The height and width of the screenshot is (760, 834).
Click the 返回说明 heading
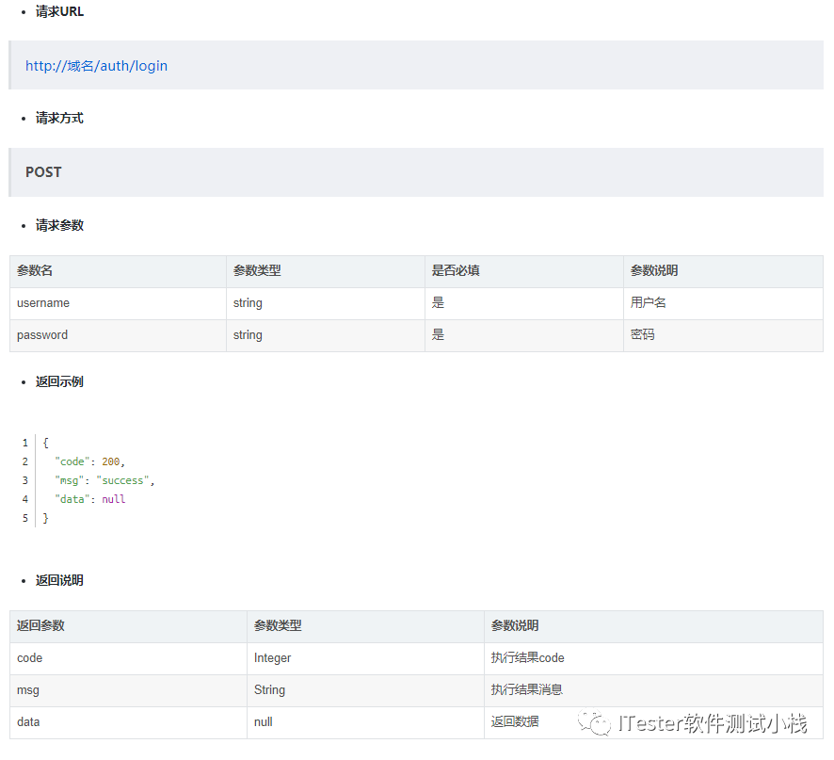[x=59, y=580]
